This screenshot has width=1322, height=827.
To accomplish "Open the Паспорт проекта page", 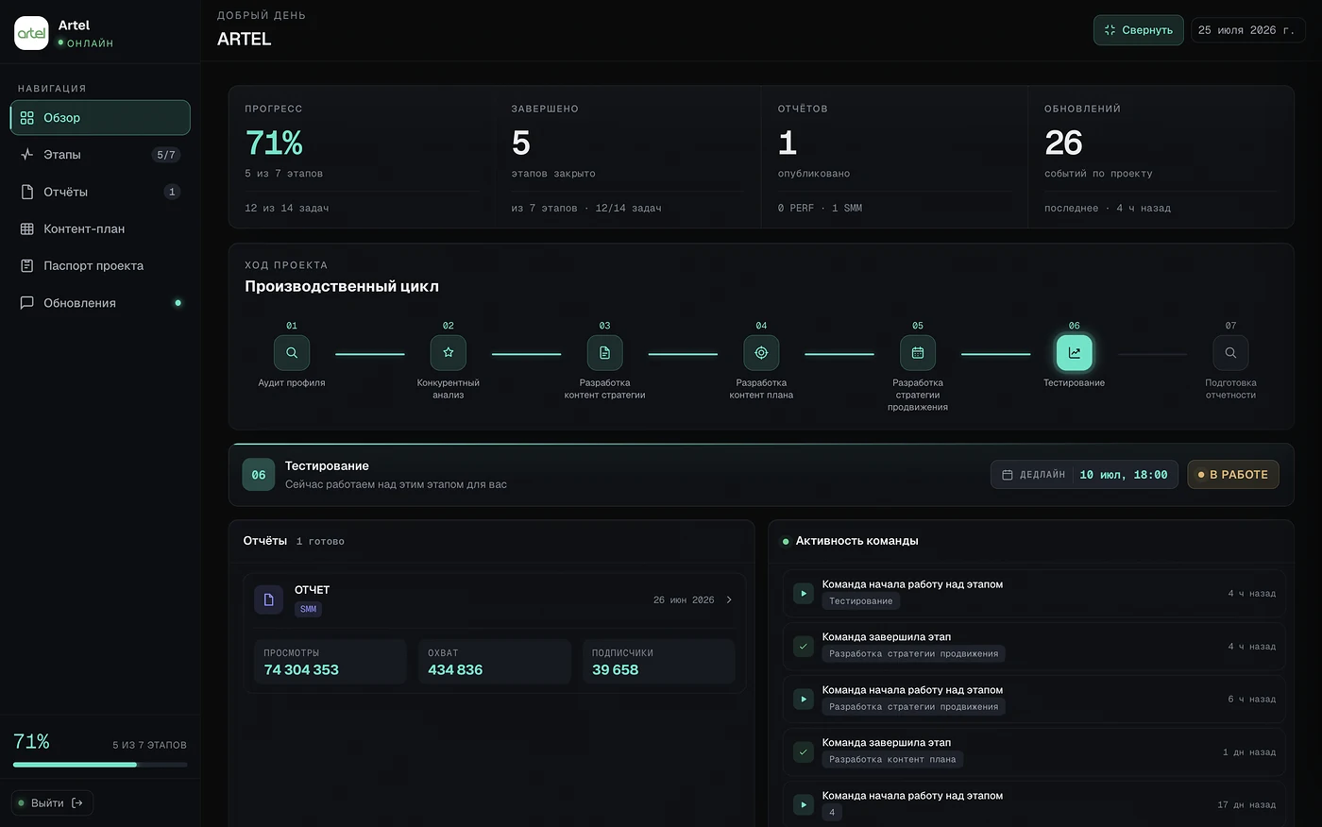I will [100, 266].
